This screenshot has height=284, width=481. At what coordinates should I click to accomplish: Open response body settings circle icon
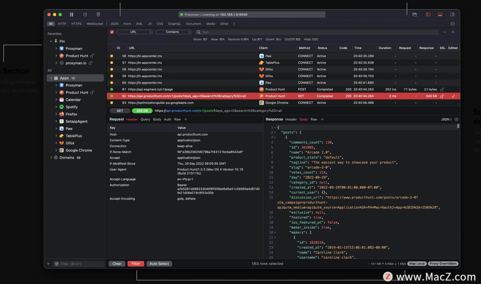[456, 119]
